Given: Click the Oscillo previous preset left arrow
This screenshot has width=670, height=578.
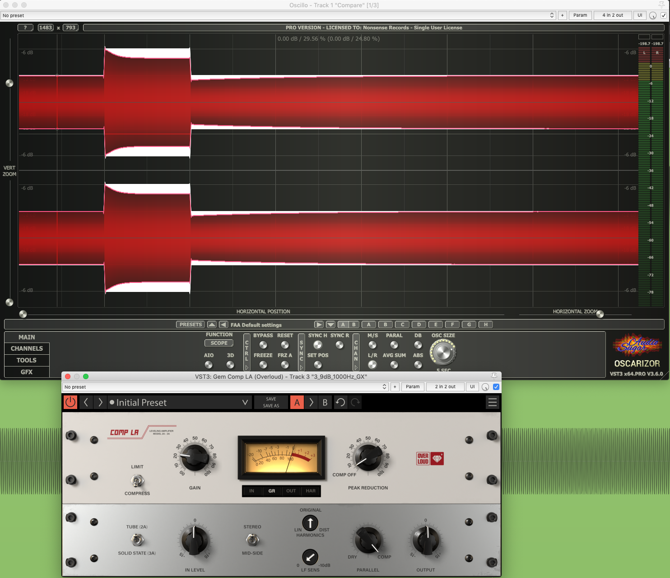Looking at the screenshot, I should tap(223, 324).
